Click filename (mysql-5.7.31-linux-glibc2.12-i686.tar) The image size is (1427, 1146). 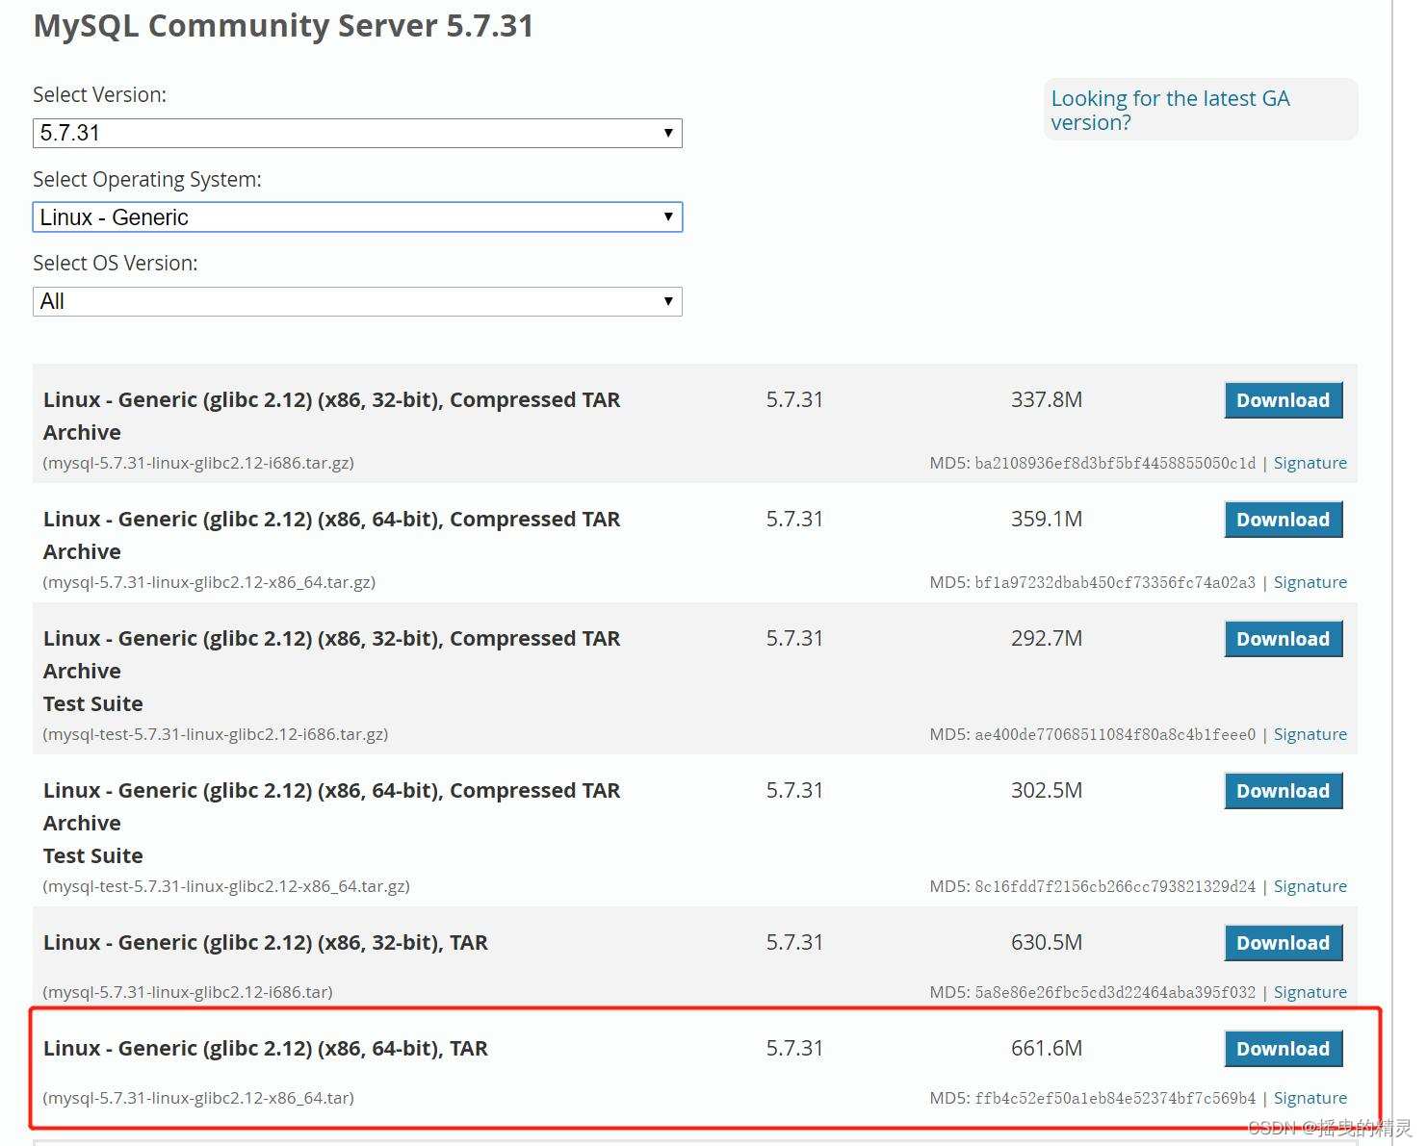tap(188, 992)
